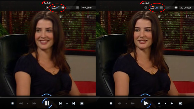Viewport: 194px width, 109px height.
Task: Fast forward video in the left player
Action: coord(34,103)
